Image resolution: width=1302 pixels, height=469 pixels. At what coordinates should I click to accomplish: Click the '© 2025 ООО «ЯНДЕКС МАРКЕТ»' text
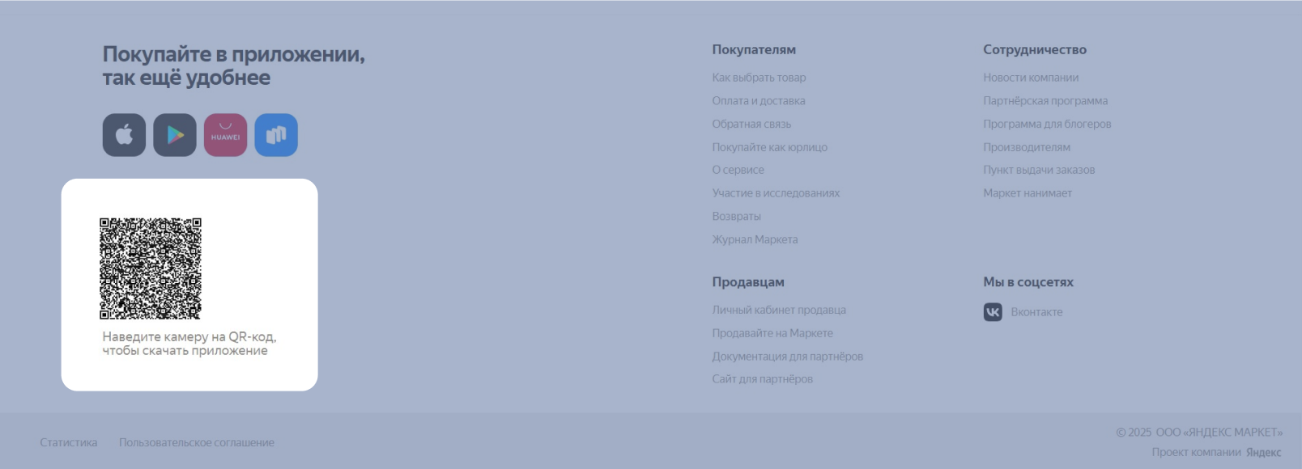1199,433
